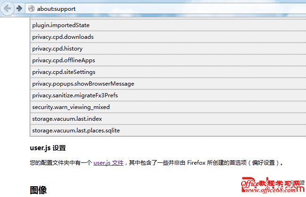306x197 pixels.
Task: Select the privacy.cpd.downloads row
Action: 168,36
